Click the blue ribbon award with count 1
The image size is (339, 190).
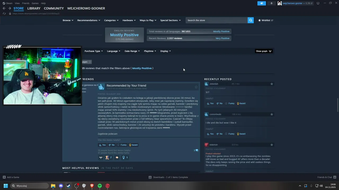click(x=125, y=158)
